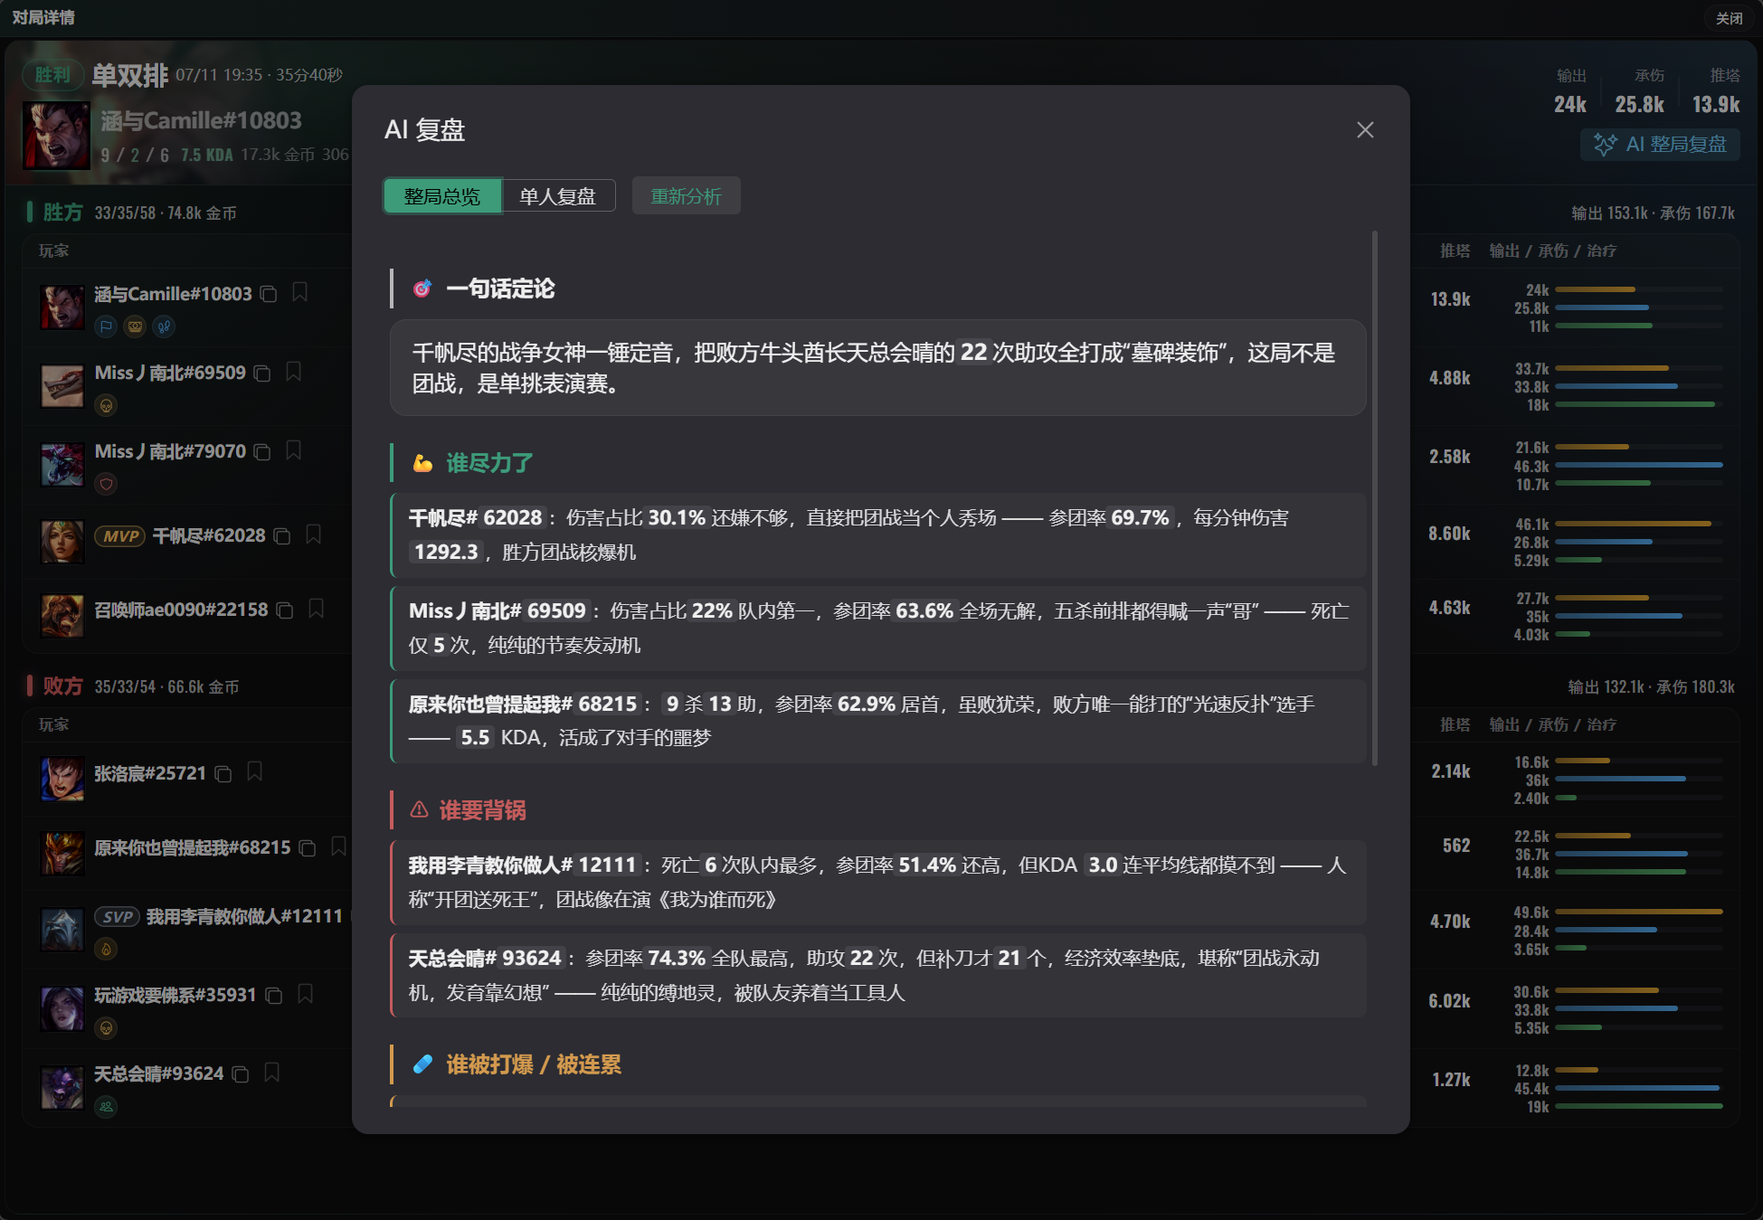1763x1220 pixels.
Task: Click 关闭 in the match details window
Action: click(x=1729, y=18)
